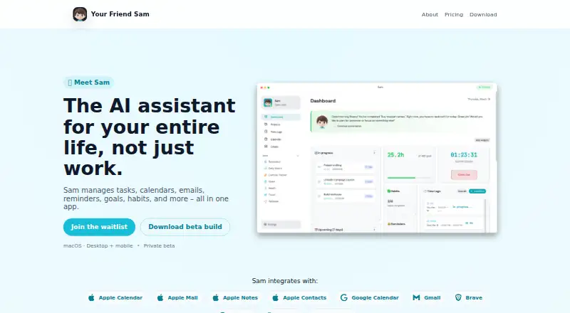Click the Apple logo beside Apple Notes
This screenshot has width=570, height=313.
(216, 298)
